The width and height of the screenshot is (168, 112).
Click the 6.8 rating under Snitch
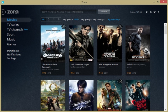tap(129, 73)
